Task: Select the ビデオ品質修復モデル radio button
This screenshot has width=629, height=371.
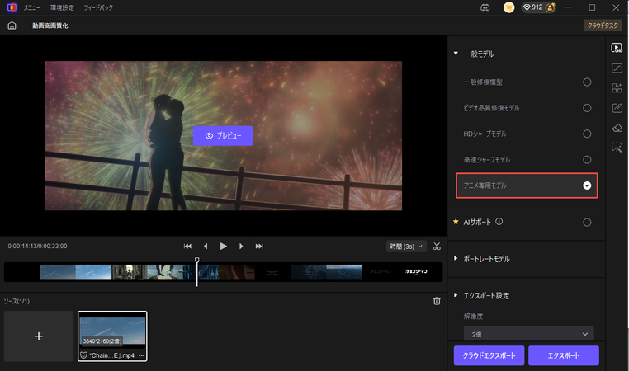Action: (587, 108)
